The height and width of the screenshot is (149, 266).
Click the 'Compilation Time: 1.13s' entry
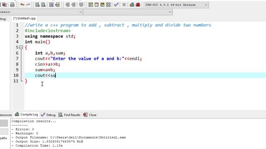click(37, 145)
